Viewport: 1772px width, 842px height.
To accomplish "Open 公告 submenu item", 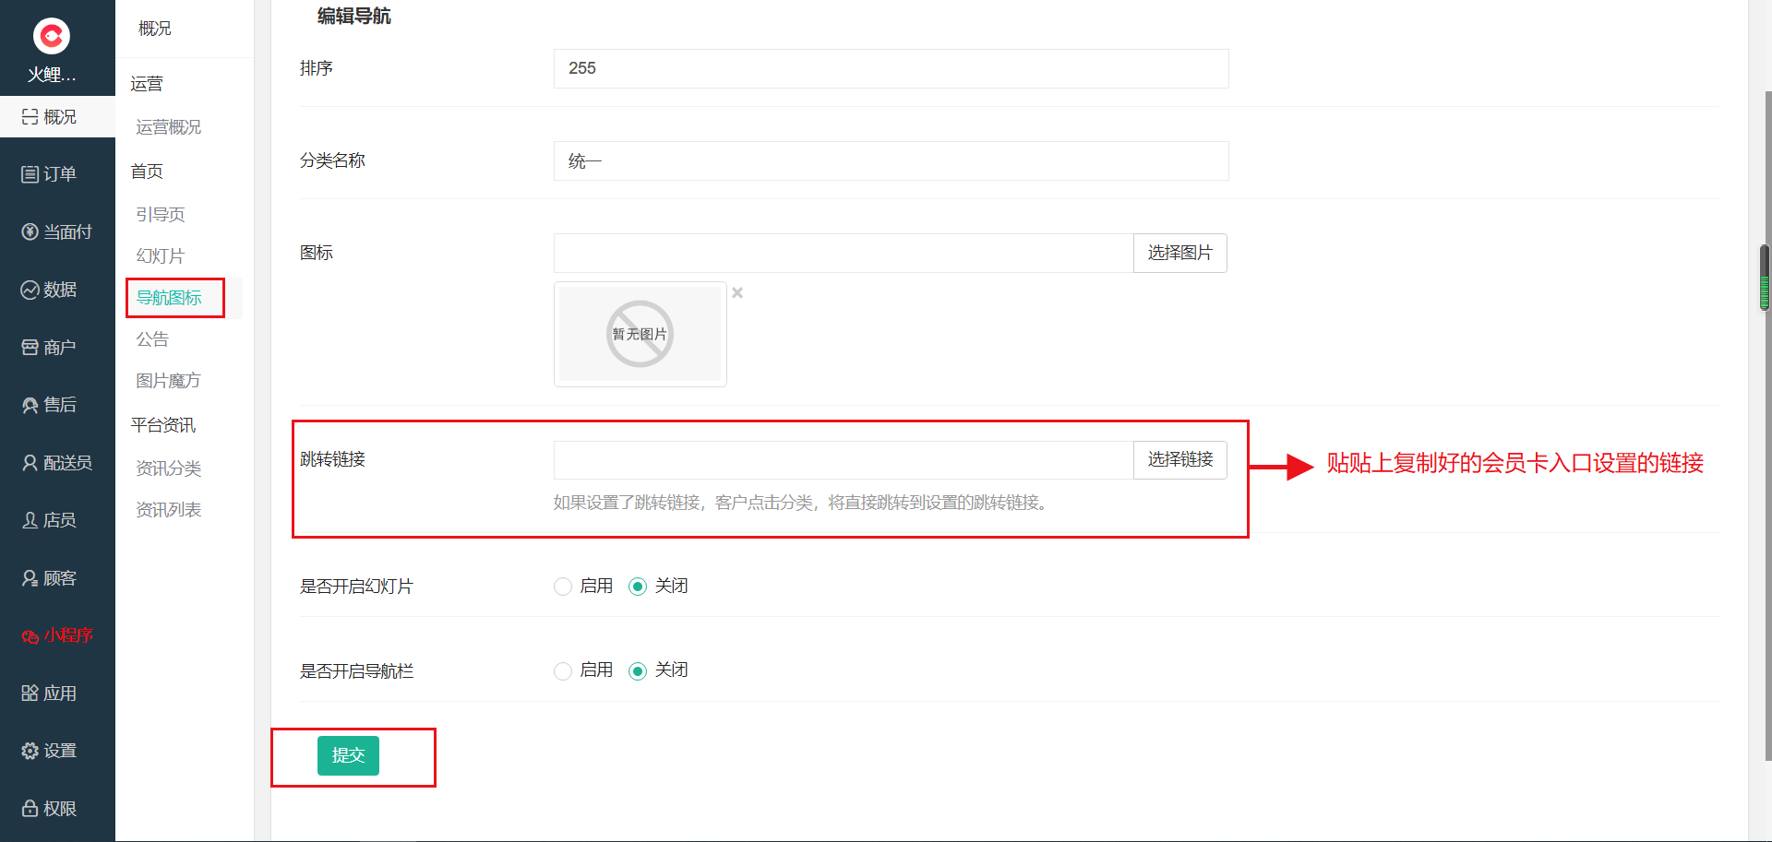I will (152, 339).
